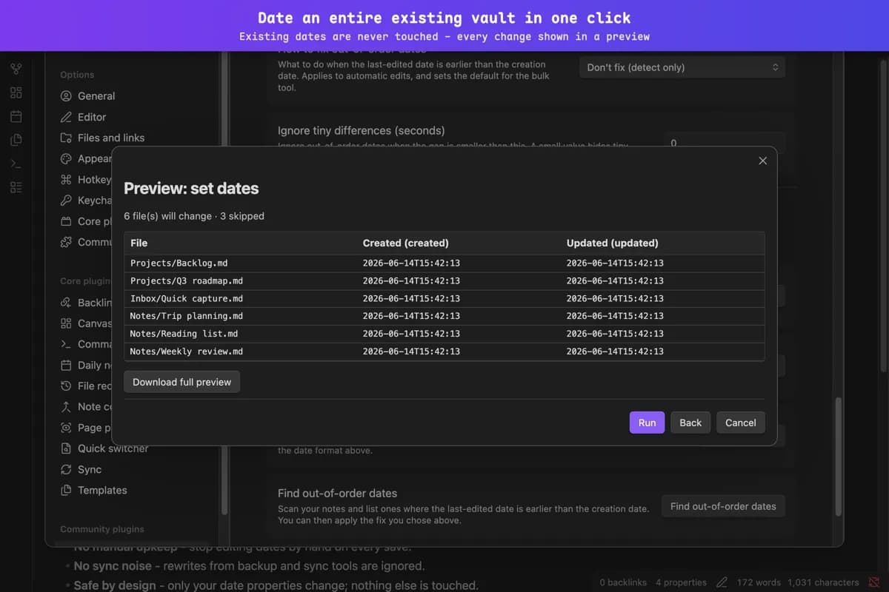Click the Files and links folder icon
This screenshot has width=889, height=592.
click(66, 138)
